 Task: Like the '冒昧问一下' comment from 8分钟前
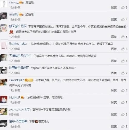coord(123,114)
